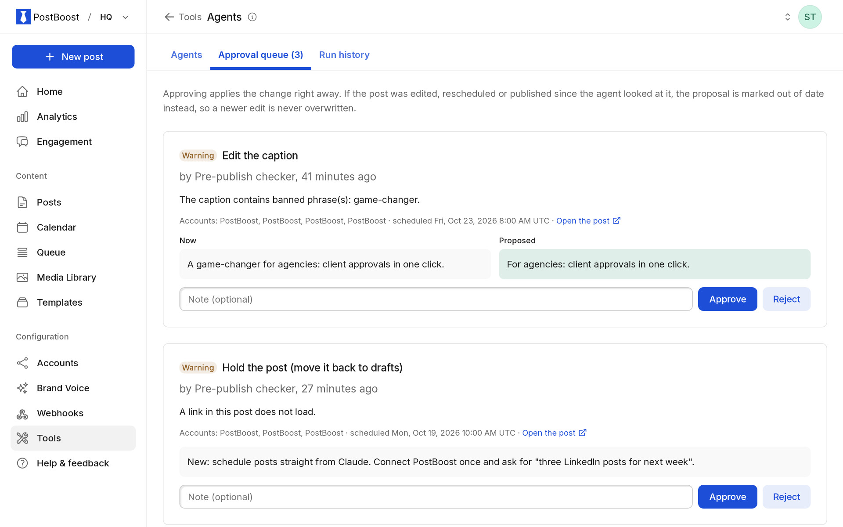Click the external-link icon for Oct 23 post
843x527 pixels.
(x=616, y=220)
